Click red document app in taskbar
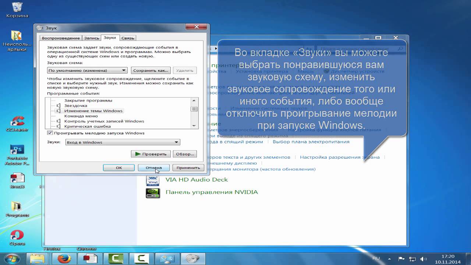 point(90,259)
